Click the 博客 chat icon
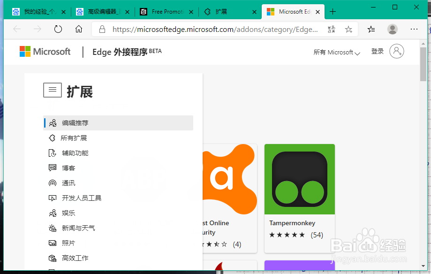The width and height of the screenshot is (431, 274). coord(53,168)
